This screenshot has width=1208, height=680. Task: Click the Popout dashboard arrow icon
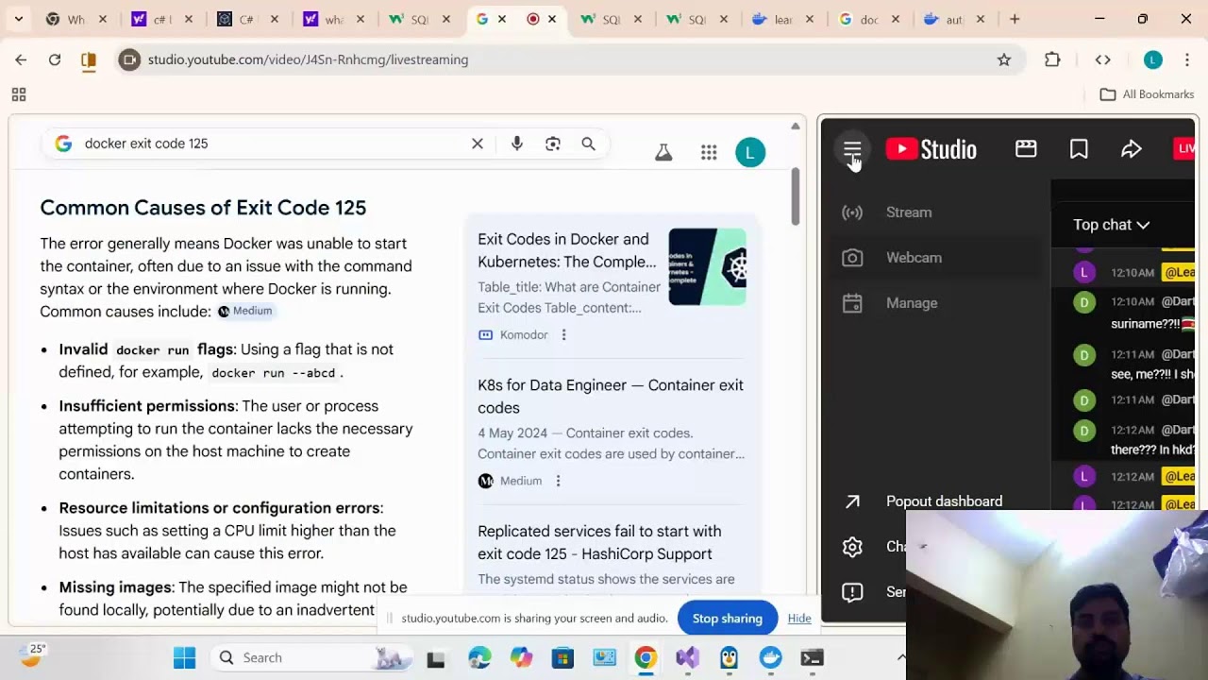tap(852, 501)
